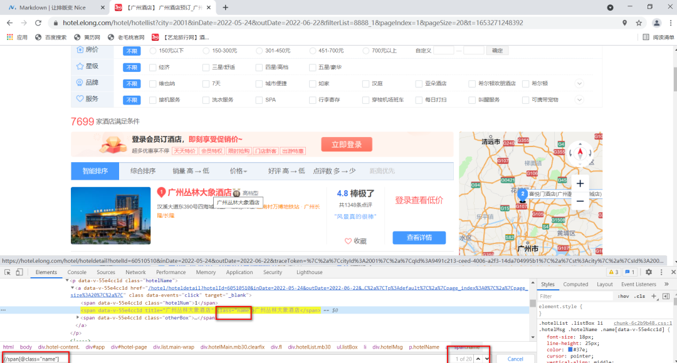Screen dimensions: 677x363
Task: Check the 三星/舒适 checkbox
Action: (x=206, y=67)
